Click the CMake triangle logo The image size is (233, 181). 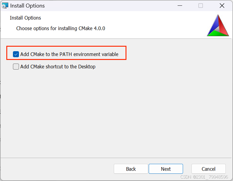218,25
